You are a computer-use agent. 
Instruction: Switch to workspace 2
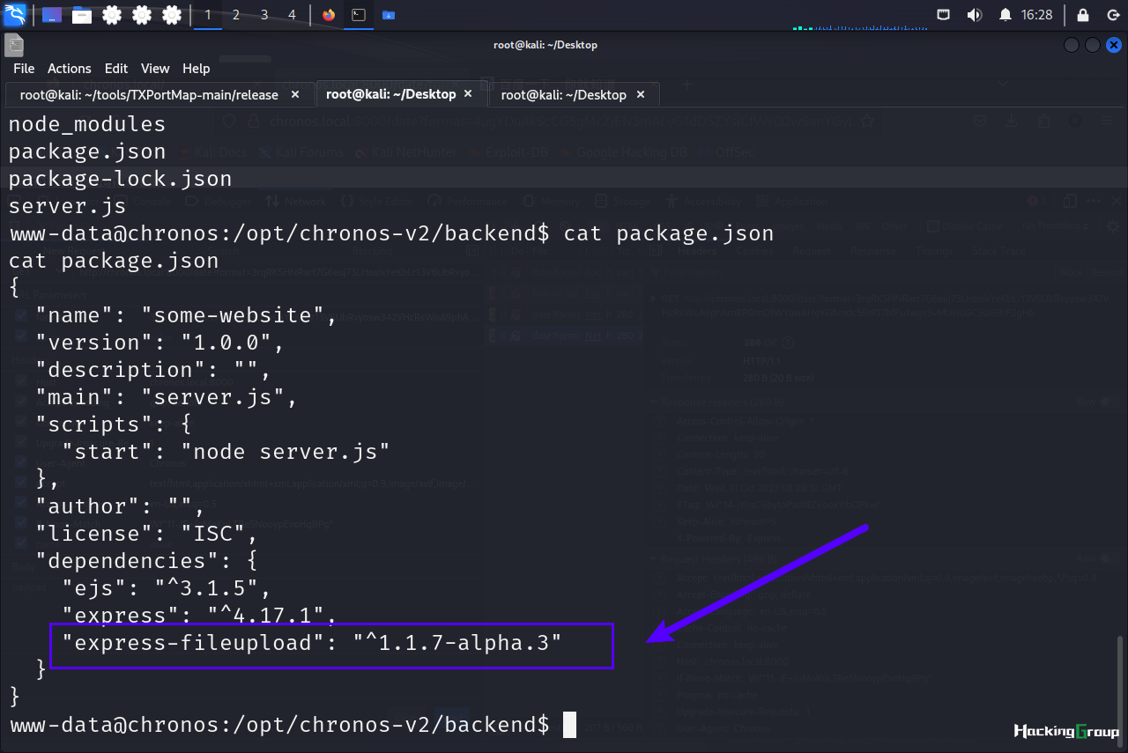(x=236, y=15)
